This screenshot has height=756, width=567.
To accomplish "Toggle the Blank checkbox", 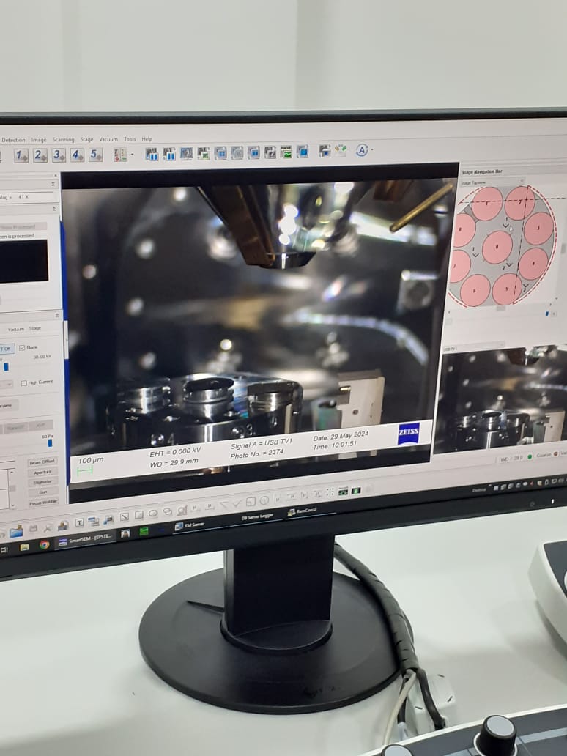I will (22, 347).
